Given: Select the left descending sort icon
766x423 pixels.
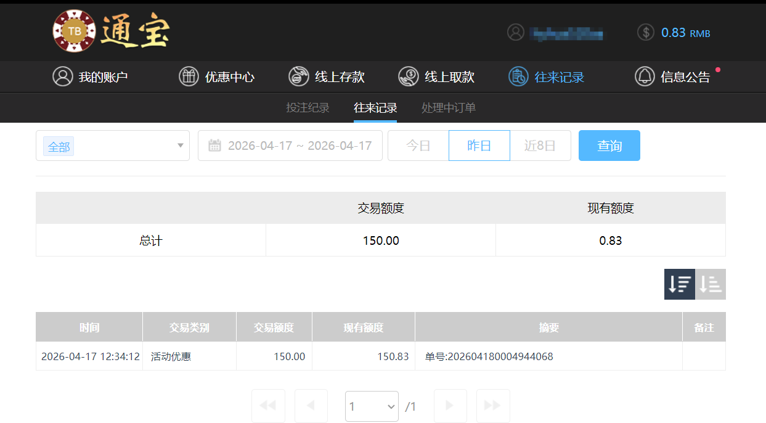Looking at the screenshot, I should click(680, 284).
